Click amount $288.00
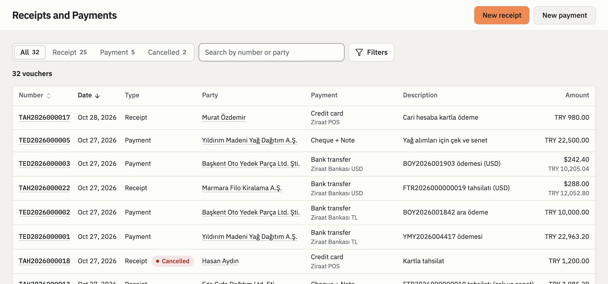Viewport: 608px width, 284px height. pyautogui.click(x=576, y=184)
